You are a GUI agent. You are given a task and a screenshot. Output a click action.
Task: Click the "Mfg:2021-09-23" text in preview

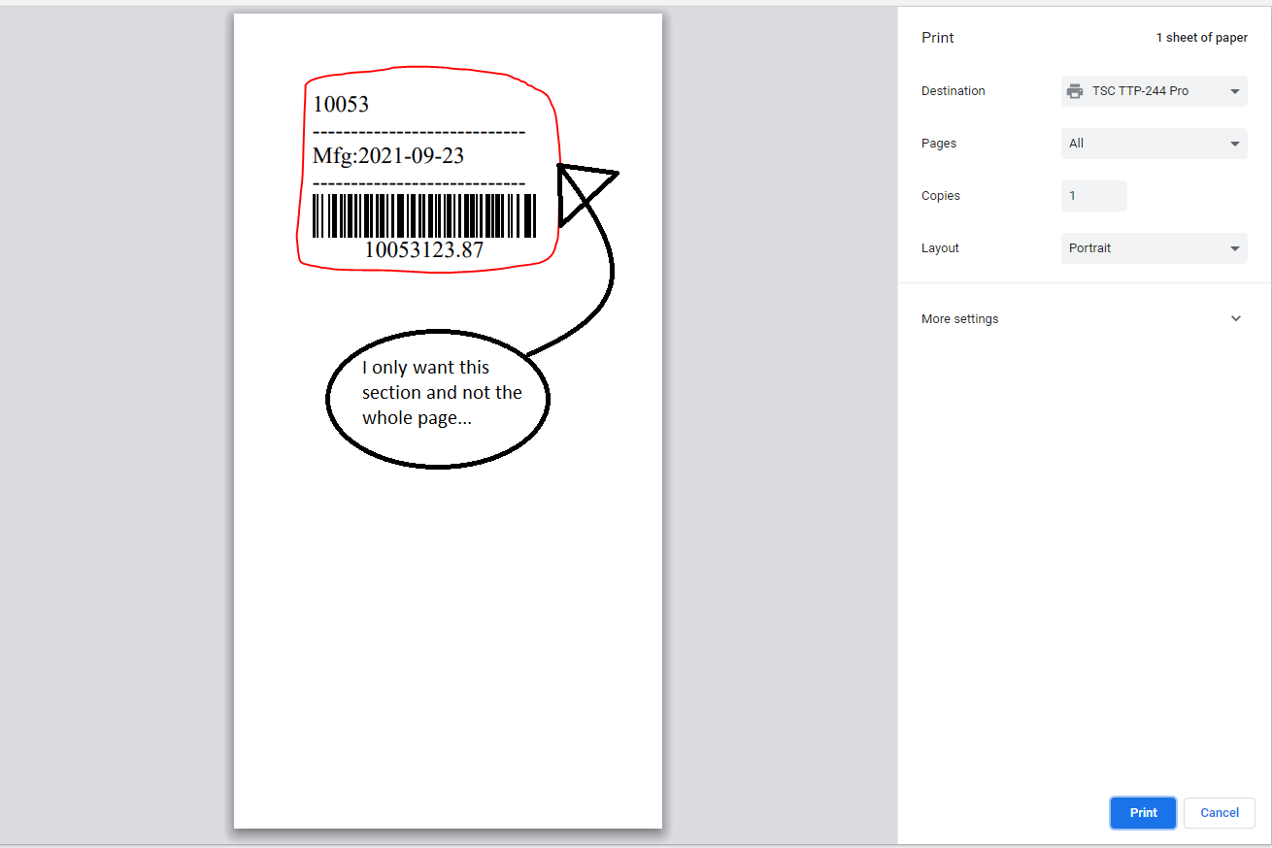(x=388, y=155)
